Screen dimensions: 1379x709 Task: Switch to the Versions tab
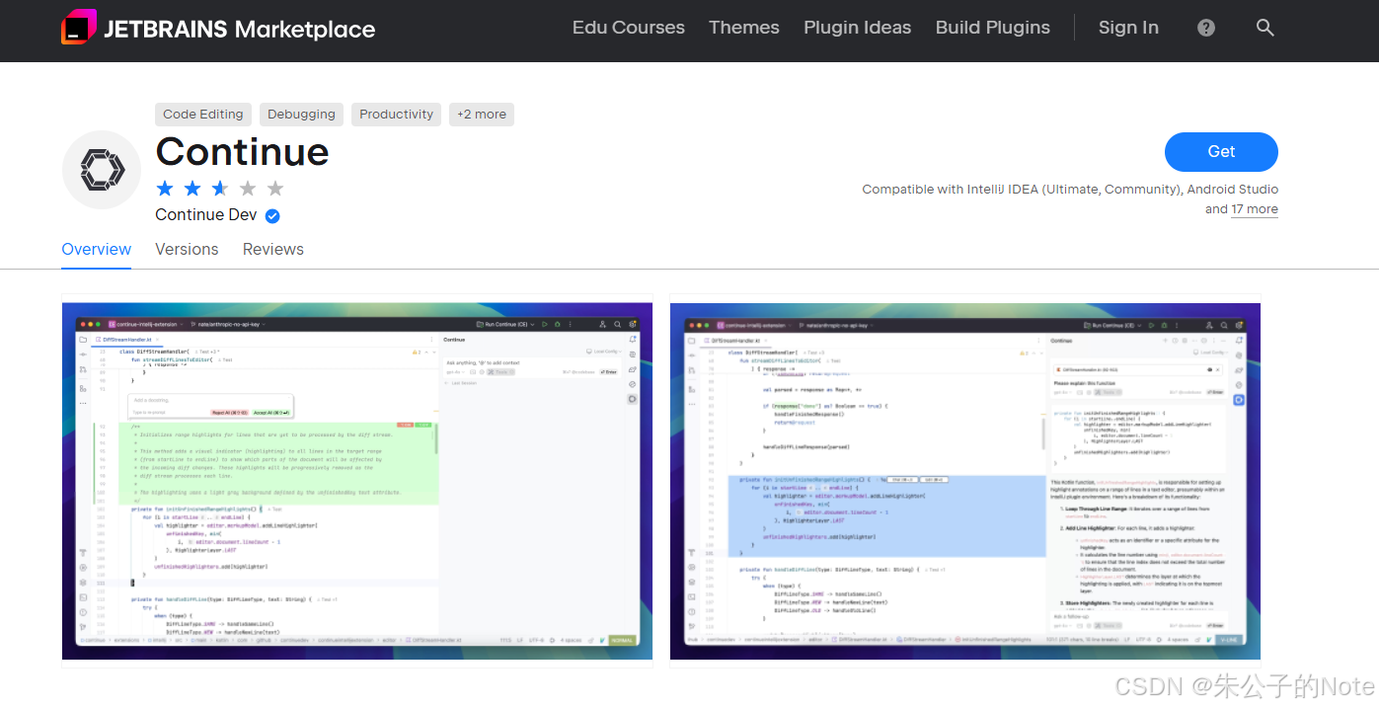(x=187, y=250)
